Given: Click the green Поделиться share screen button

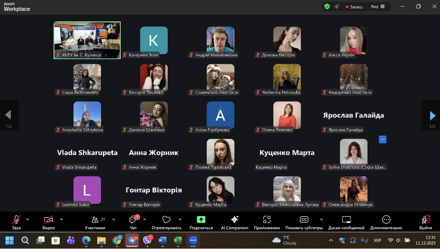Looking at the screenshot, I should 201,220.
